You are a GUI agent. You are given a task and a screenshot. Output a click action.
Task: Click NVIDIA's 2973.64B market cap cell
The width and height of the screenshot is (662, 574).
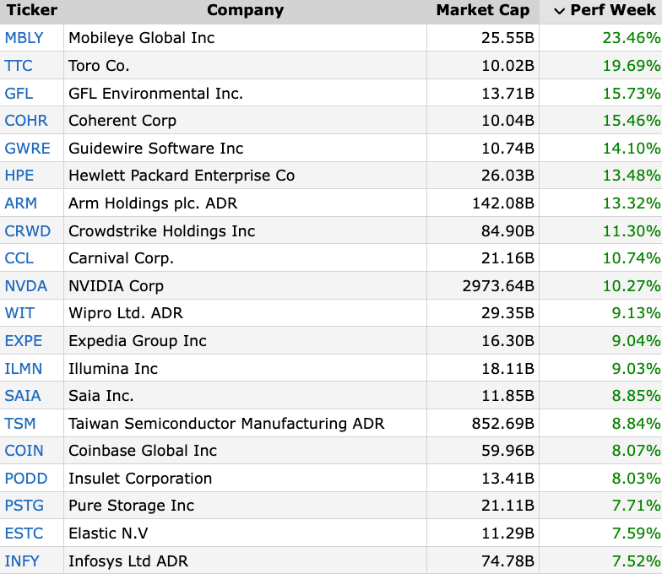tap(498, 286)
